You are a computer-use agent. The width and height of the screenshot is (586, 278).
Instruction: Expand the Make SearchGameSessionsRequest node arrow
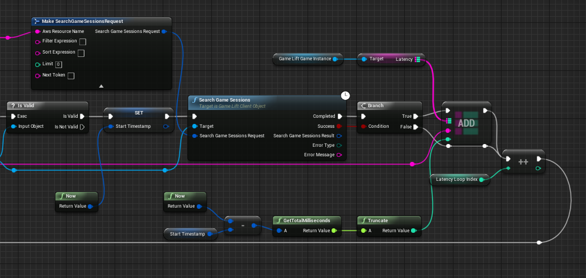[101, 86]
